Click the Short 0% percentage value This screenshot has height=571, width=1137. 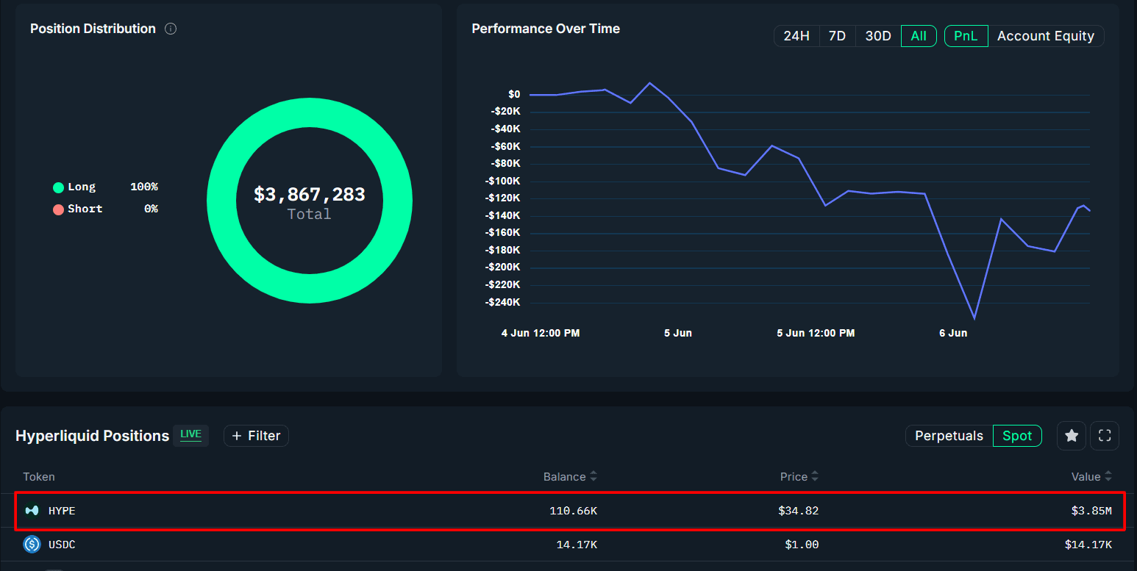151,209
